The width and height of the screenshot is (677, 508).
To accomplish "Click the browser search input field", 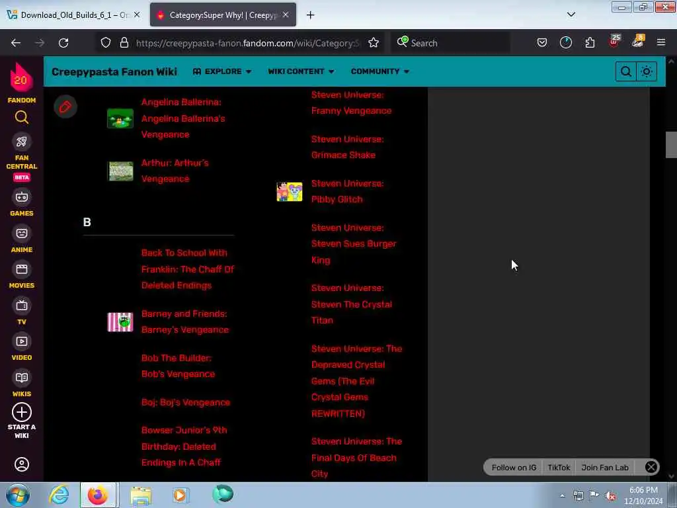I will coord(450,43).
